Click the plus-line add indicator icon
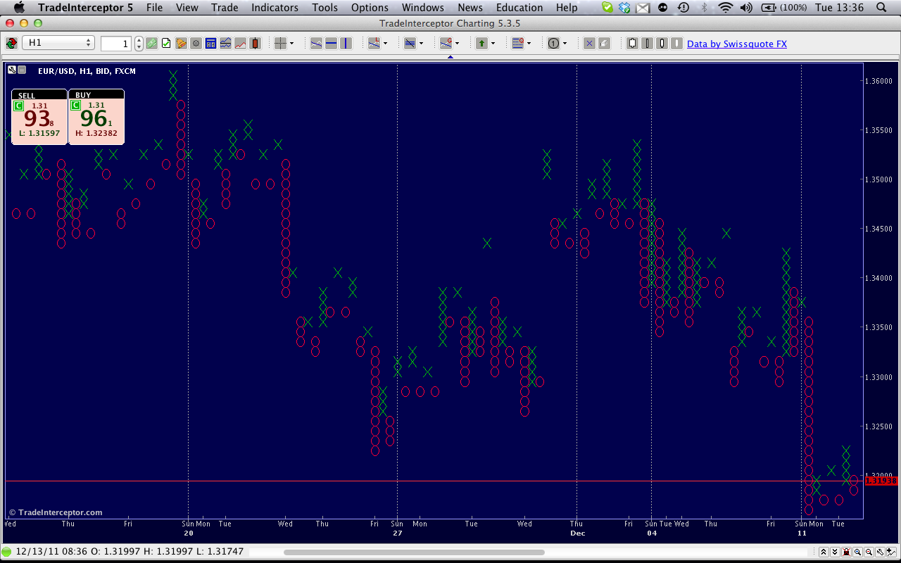The image size is (901, 563). [x=892, y=552]
